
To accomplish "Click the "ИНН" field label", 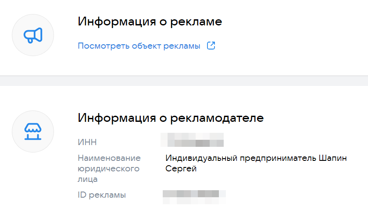I will [87, 142].
